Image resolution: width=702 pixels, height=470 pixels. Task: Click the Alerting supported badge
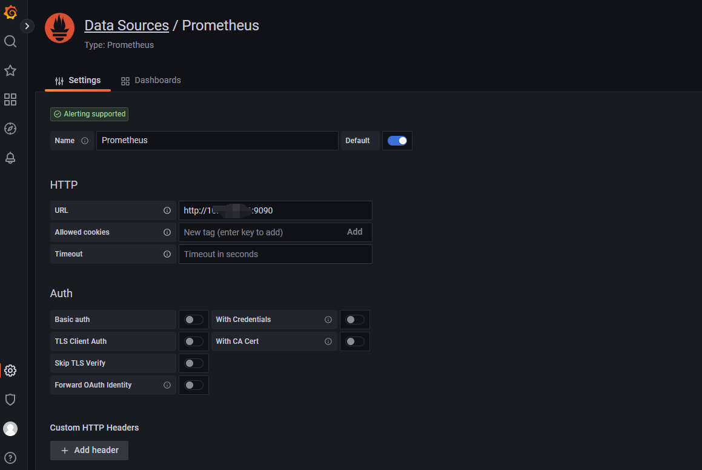click(x=90, y=114)
